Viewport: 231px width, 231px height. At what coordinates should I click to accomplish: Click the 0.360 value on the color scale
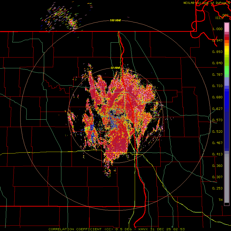click(x=217, y=166)
